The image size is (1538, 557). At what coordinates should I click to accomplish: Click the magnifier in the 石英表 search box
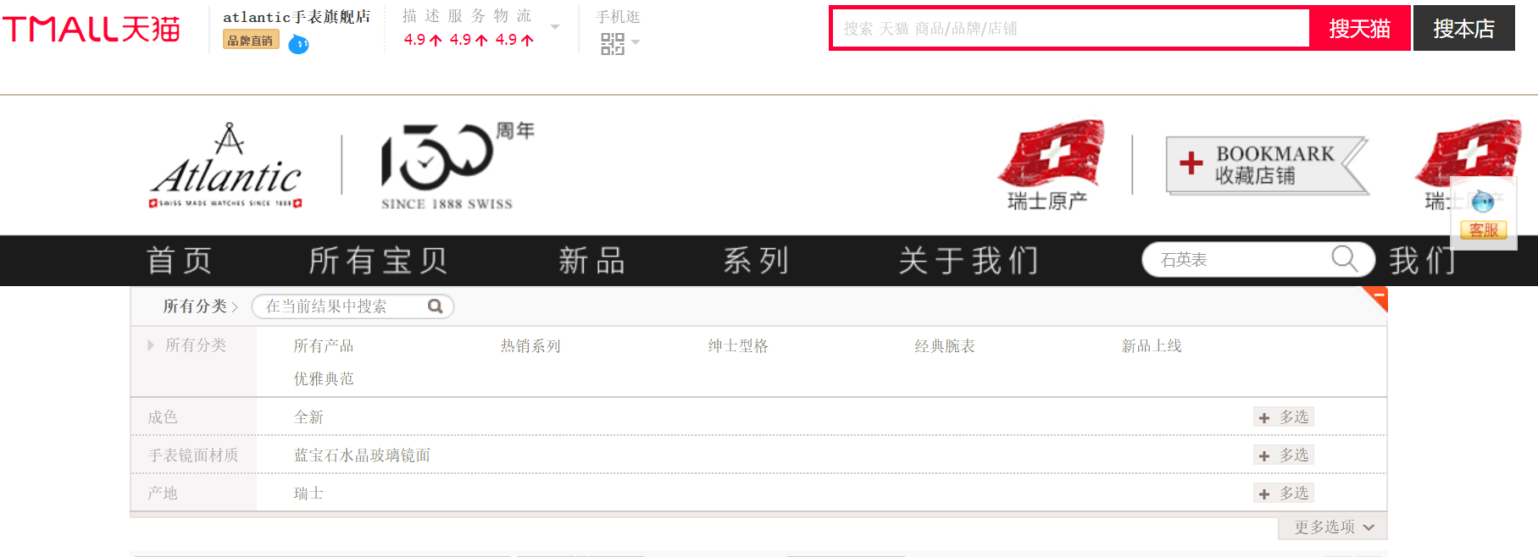1344,258
